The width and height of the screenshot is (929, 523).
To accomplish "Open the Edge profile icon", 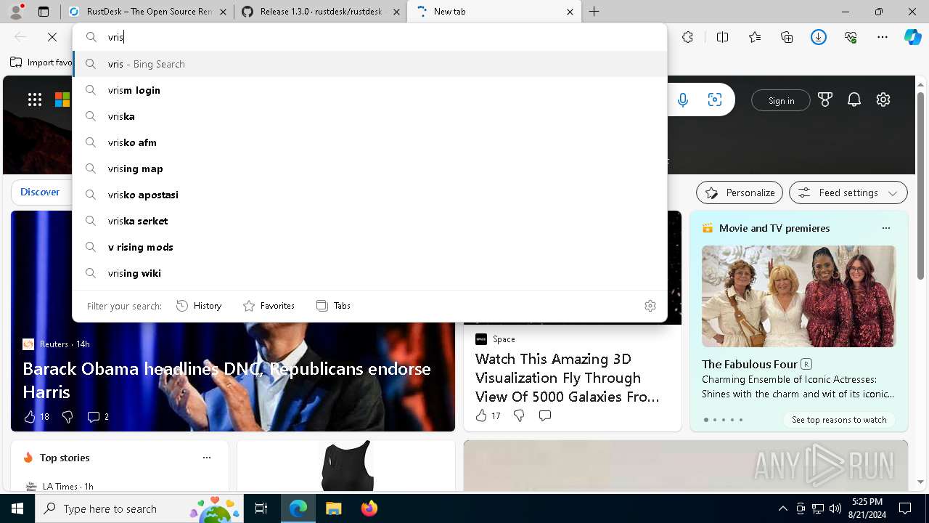I will pyautogui.click(x=16, y=12).
